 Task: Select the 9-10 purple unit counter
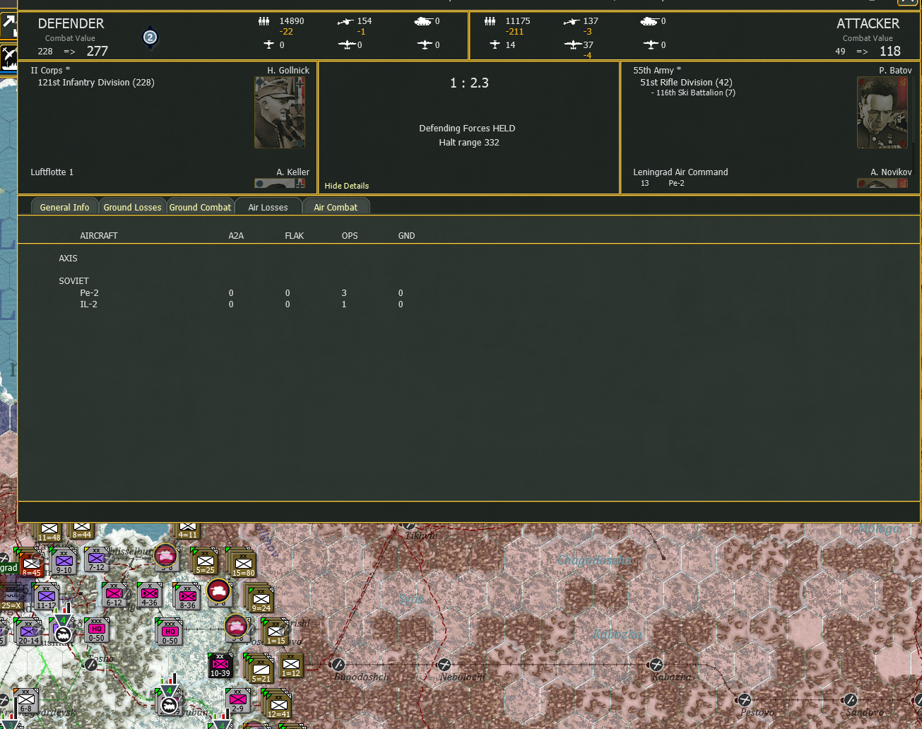[x=64, y=562]
